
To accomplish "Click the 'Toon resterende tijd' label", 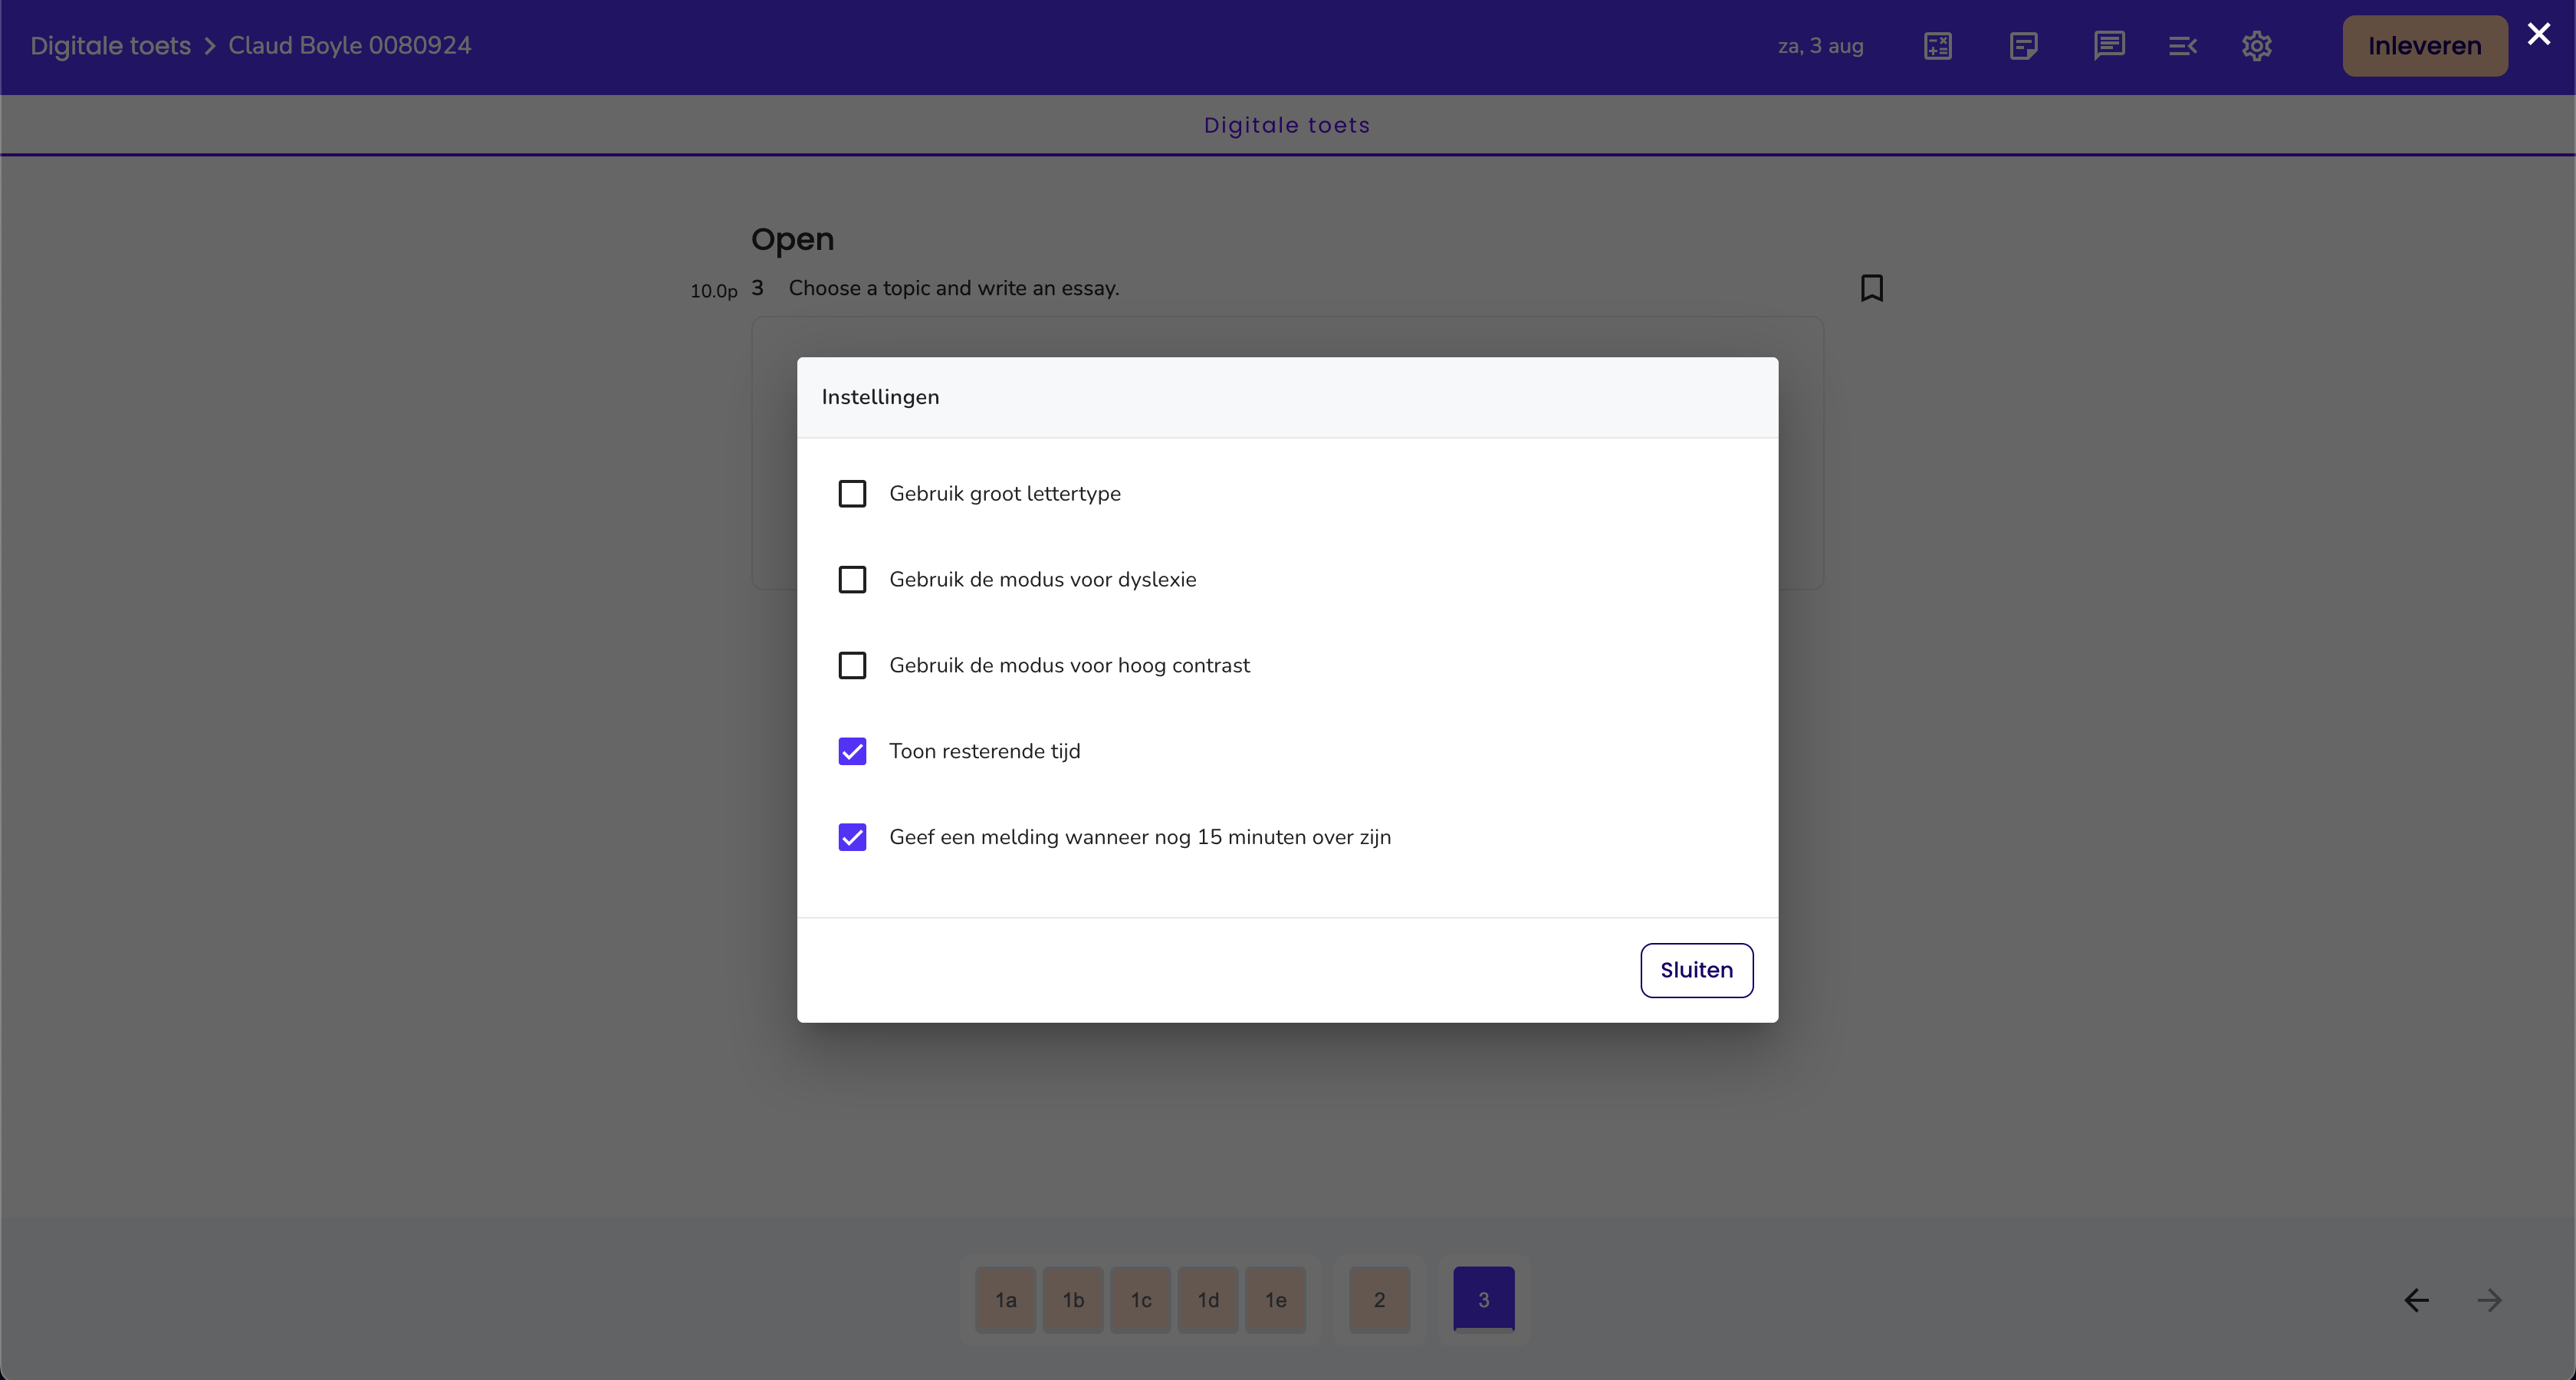I will pyautogui.click(x=985, y=751).
